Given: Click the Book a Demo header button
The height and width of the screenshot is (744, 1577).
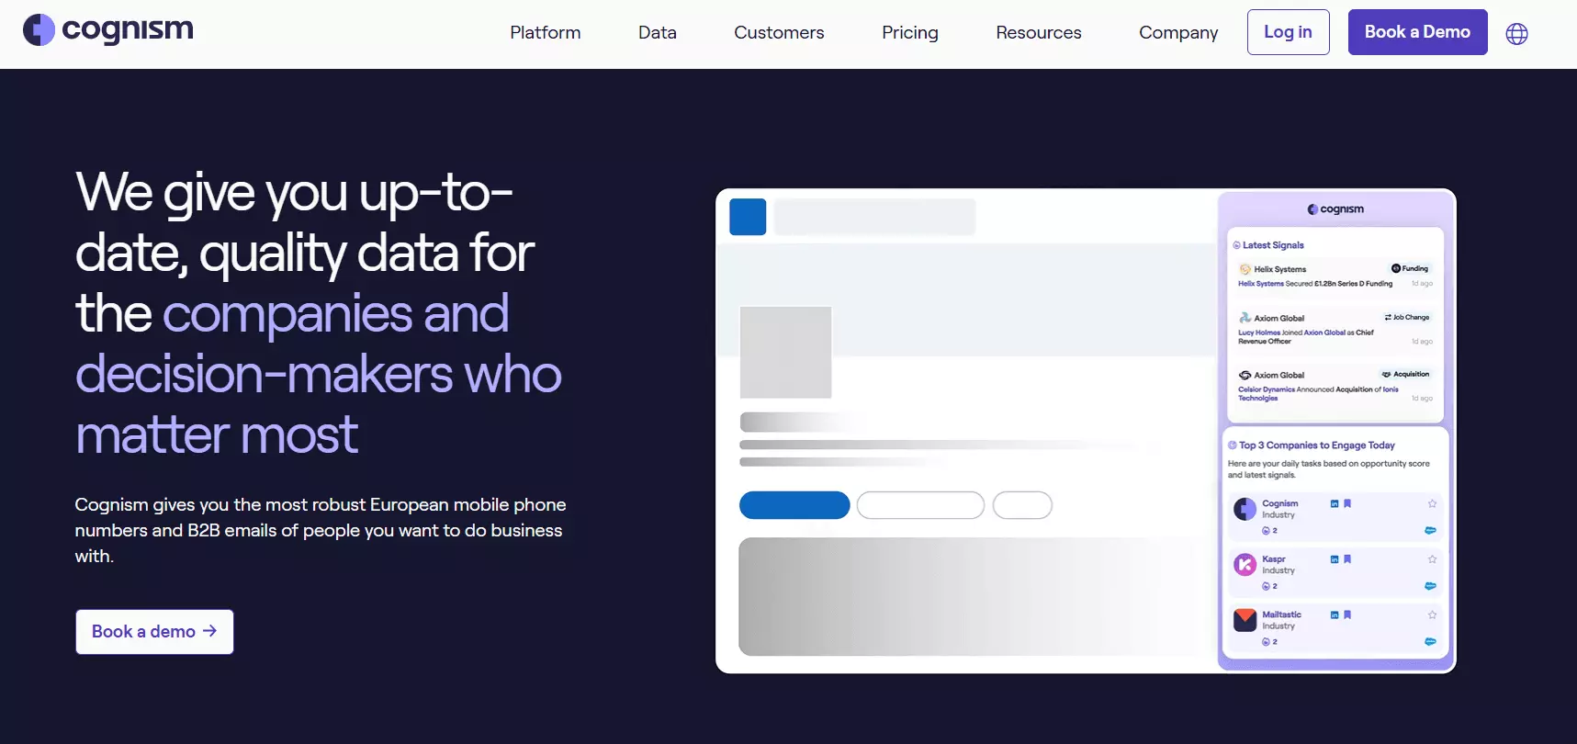Looking at the screenshot, I should [x=1417, y=32].
